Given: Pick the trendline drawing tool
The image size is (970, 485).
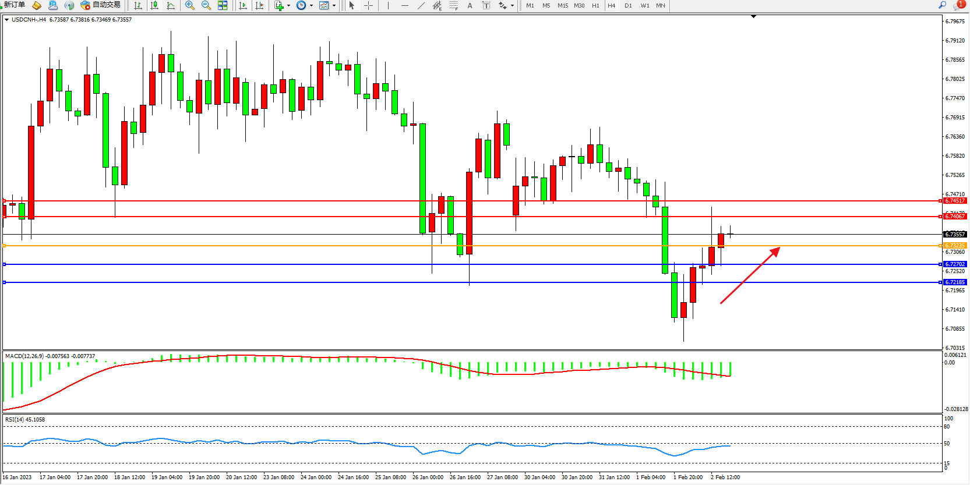Looking at the screenshot, I should [421, 5].
